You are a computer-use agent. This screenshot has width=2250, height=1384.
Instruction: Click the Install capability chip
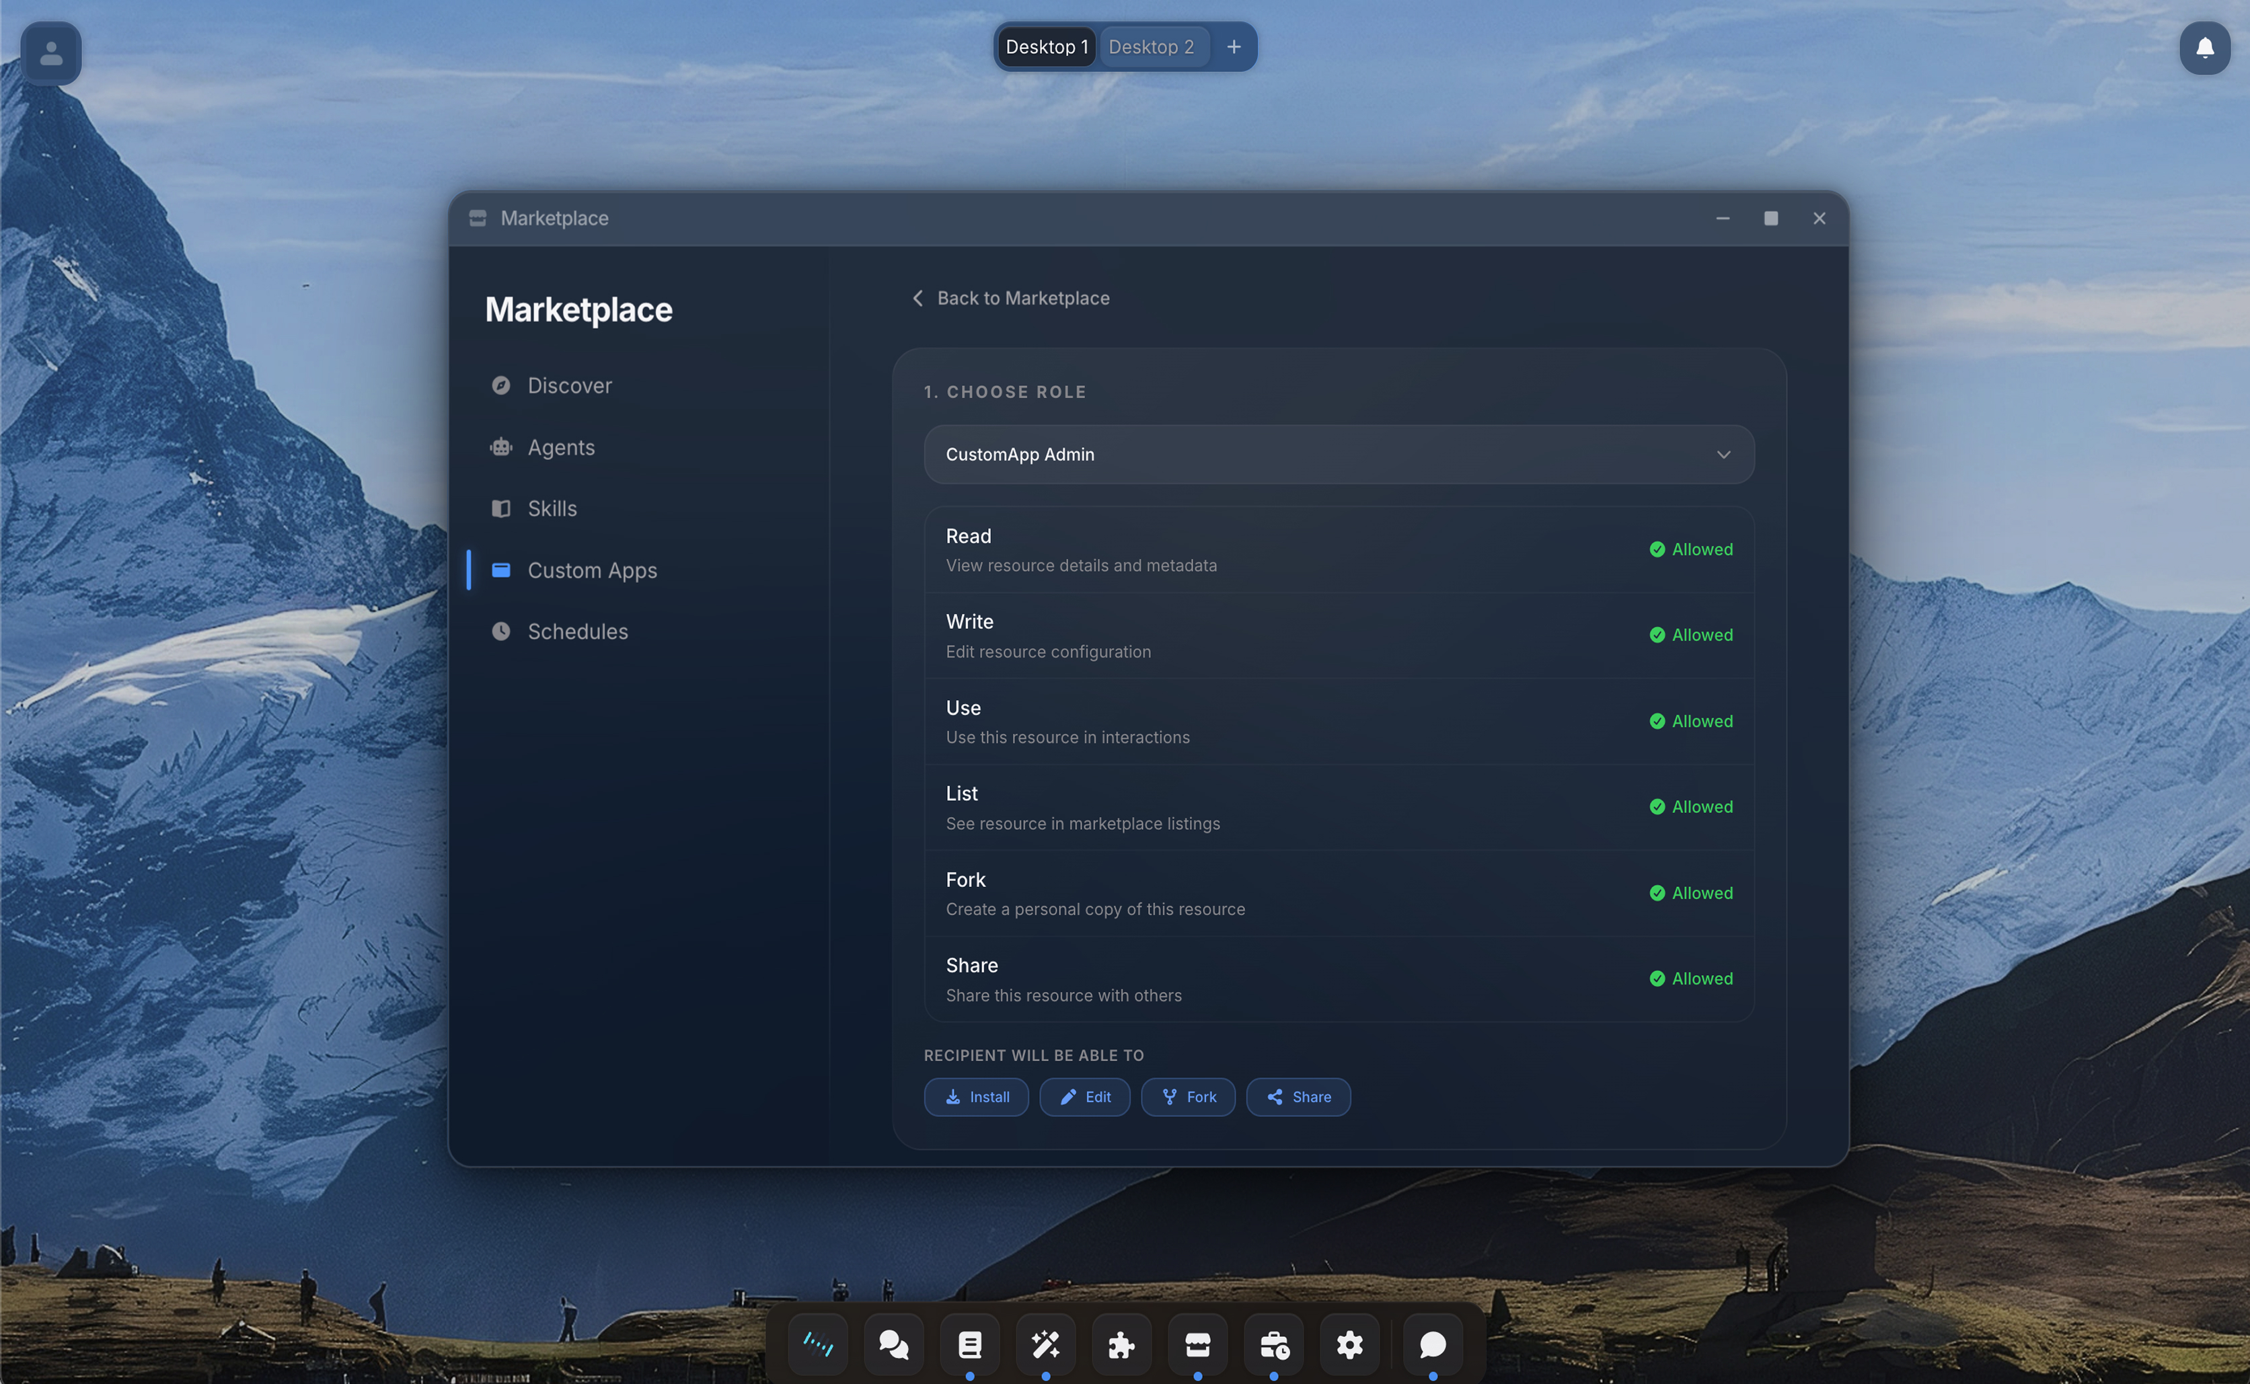(x=976, y=1097)
